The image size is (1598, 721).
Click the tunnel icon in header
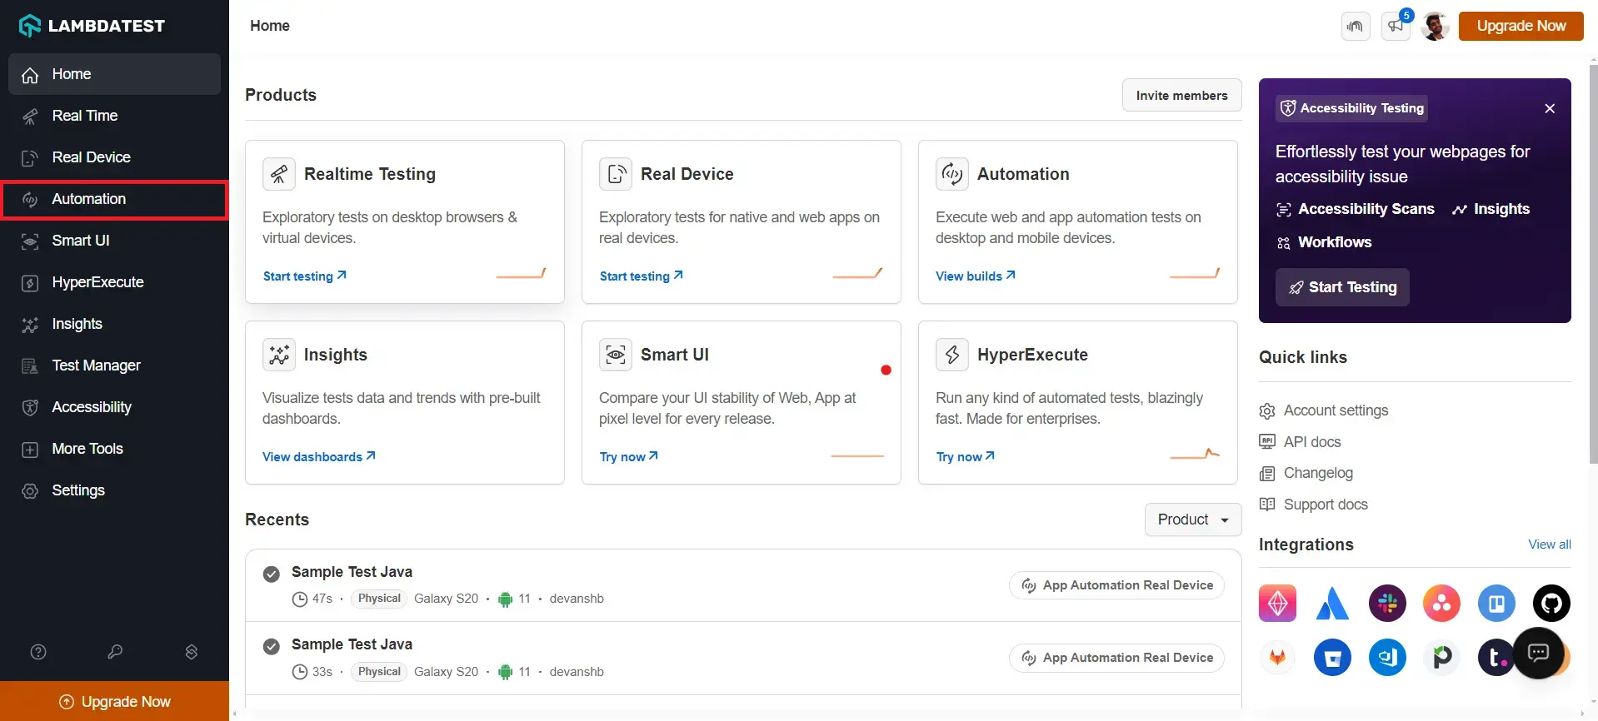coord(1356,26)
